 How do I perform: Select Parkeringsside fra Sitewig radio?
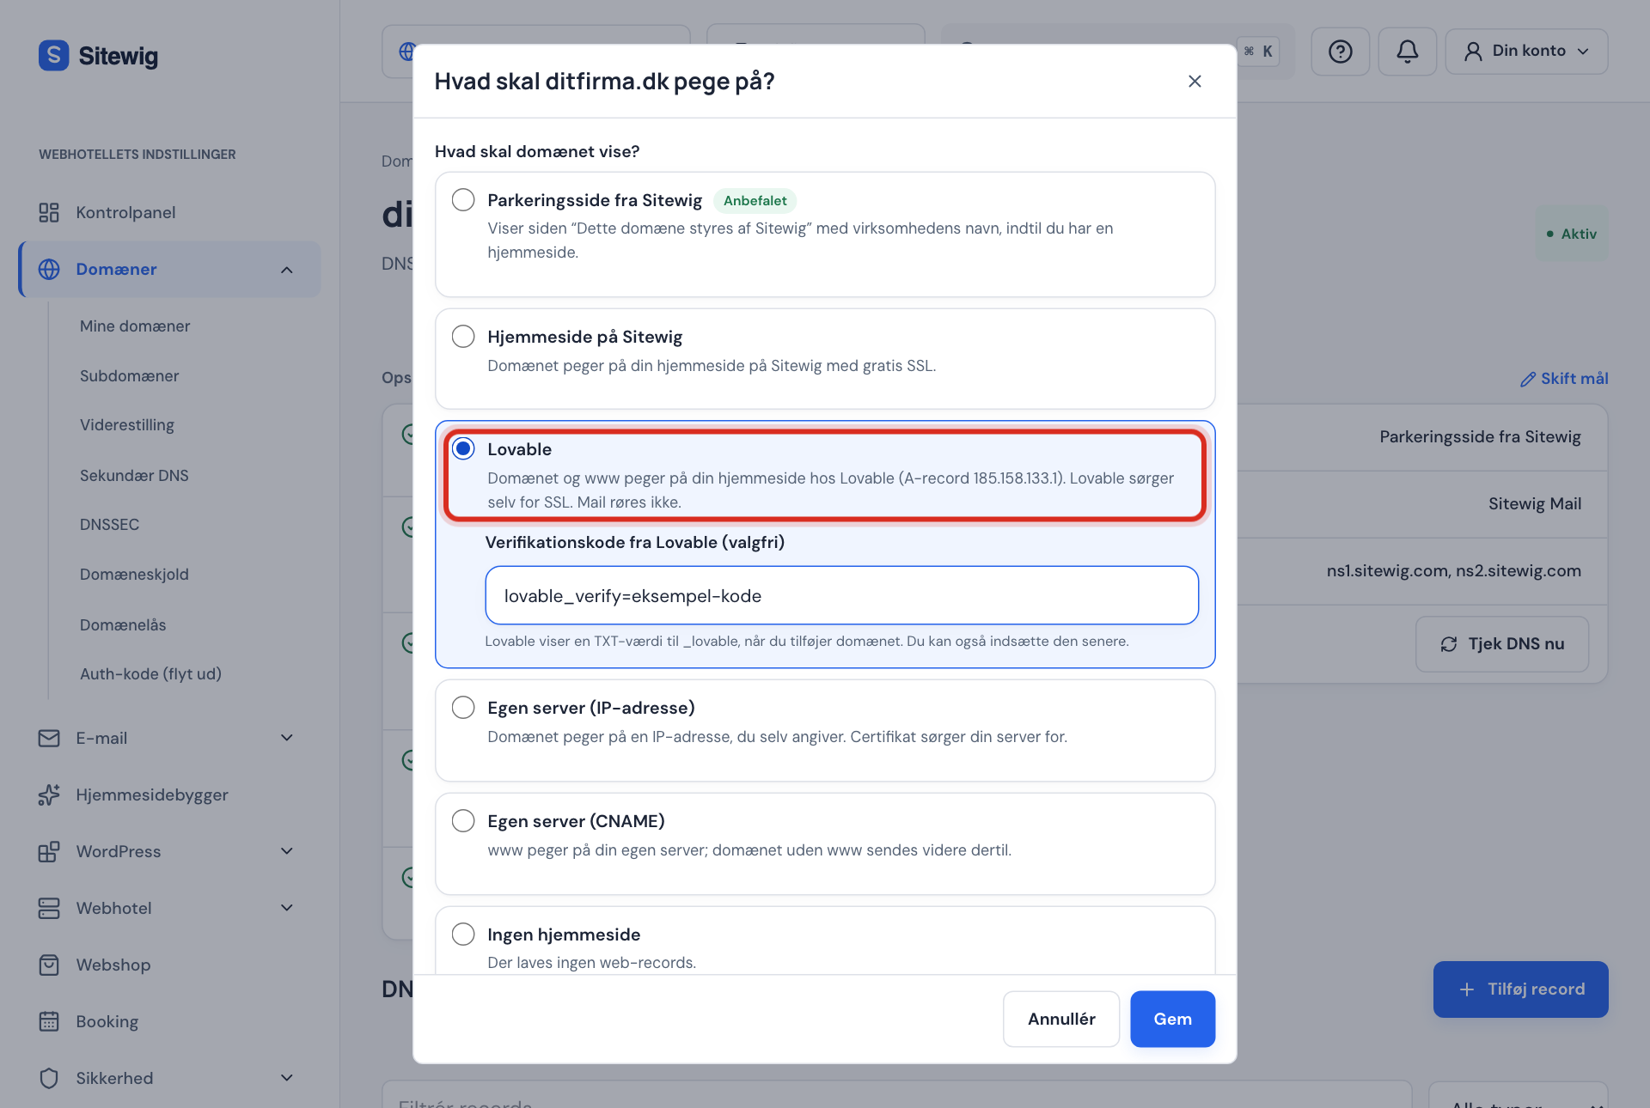coord(463,200)
